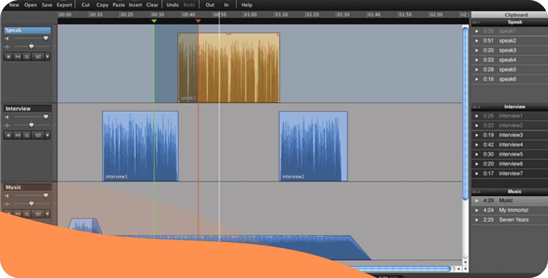Screen dimensions: 548x278
Task: Open mixer settings for Speak track
Action: 38,56
